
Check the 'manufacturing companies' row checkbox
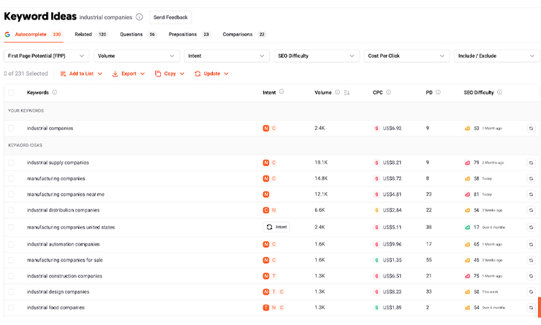(x=11, y=178)
